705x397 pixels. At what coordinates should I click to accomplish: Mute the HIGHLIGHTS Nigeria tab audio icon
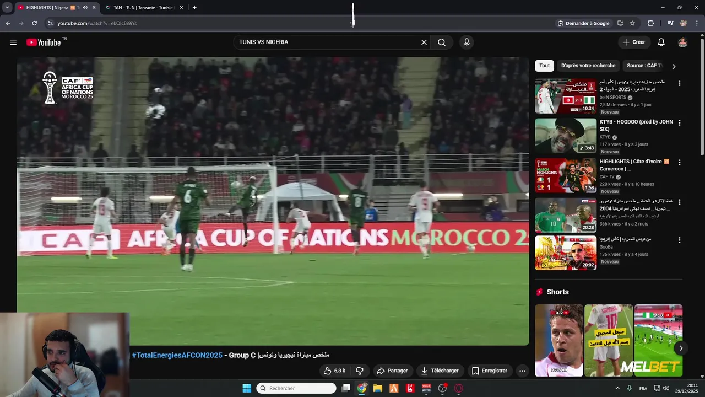[x=85, y=8]
